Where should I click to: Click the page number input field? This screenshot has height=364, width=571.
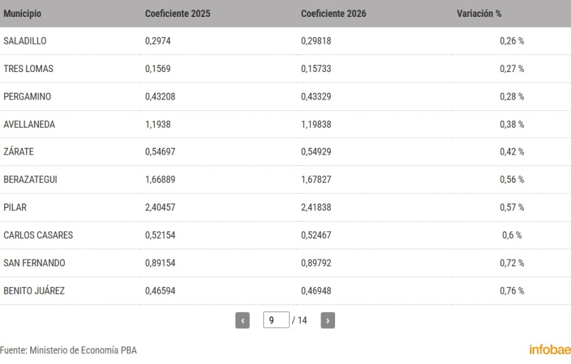[x=276, y=320]
